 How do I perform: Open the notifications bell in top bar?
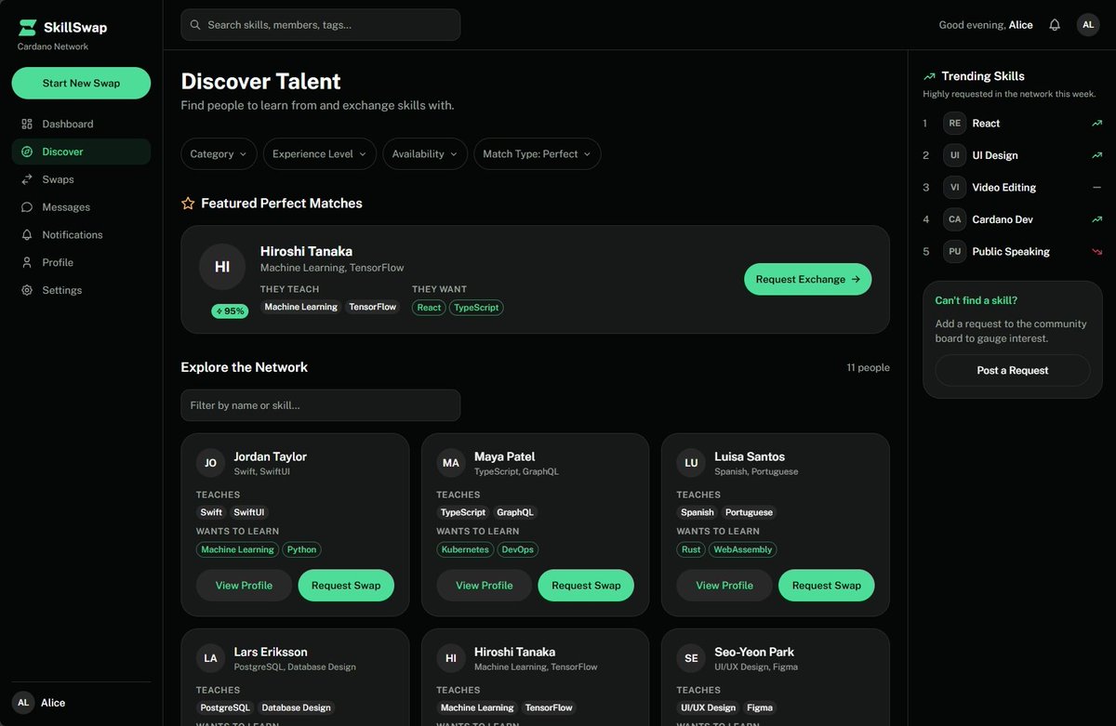click(x=1055, y=25)
